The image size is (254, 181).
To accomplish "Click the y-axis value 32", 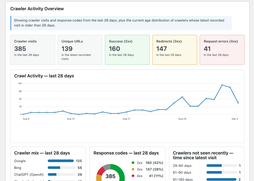I will [20, 99].
